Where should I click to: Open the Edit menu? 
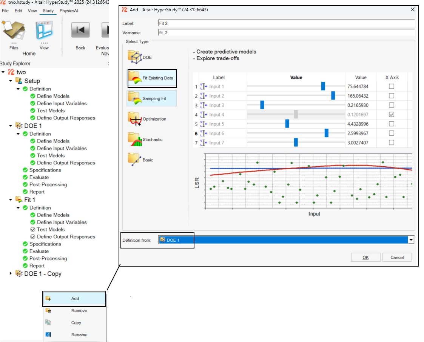(19, 11)
